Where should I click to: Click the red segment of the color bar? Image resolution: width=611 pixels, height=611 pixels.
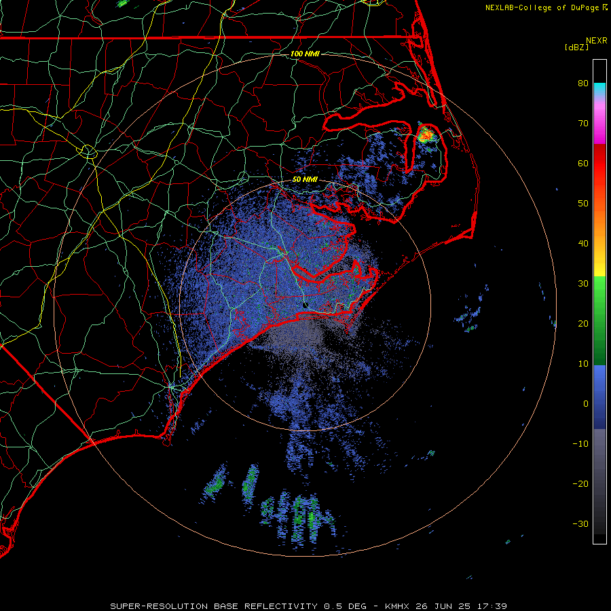click(x=599, y=164)
